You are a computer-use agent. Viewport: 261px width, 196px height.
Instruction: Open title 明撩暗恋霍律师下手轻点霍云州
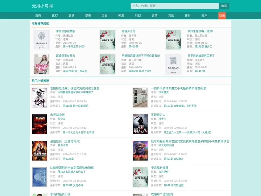(141, 56)
